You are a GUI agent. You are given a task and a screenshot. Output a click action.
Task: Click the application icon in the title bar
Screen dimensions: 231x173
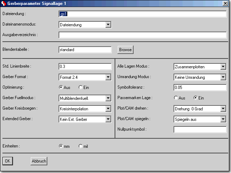click(5, 3)
